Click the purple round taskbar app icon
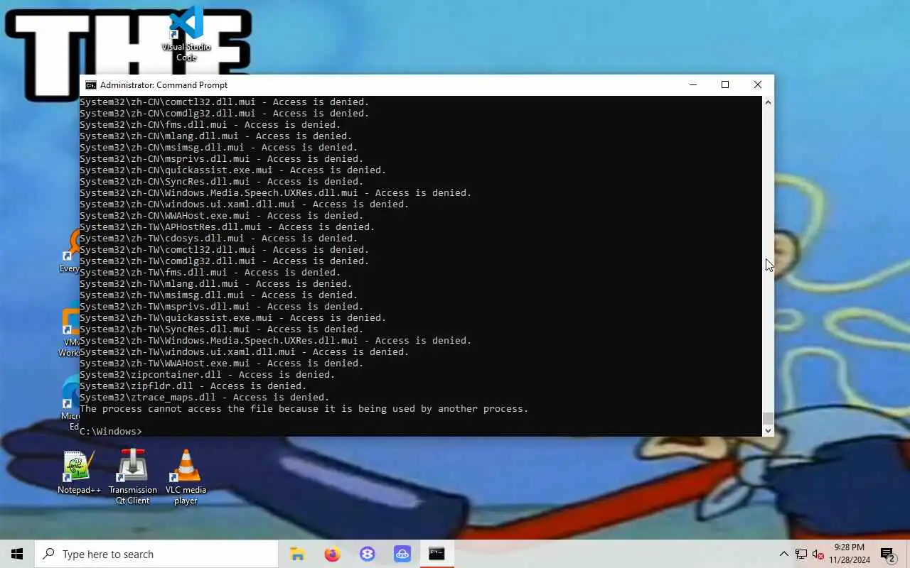The image size is (910, 568). pyautogui.click(x=367, y=554)
